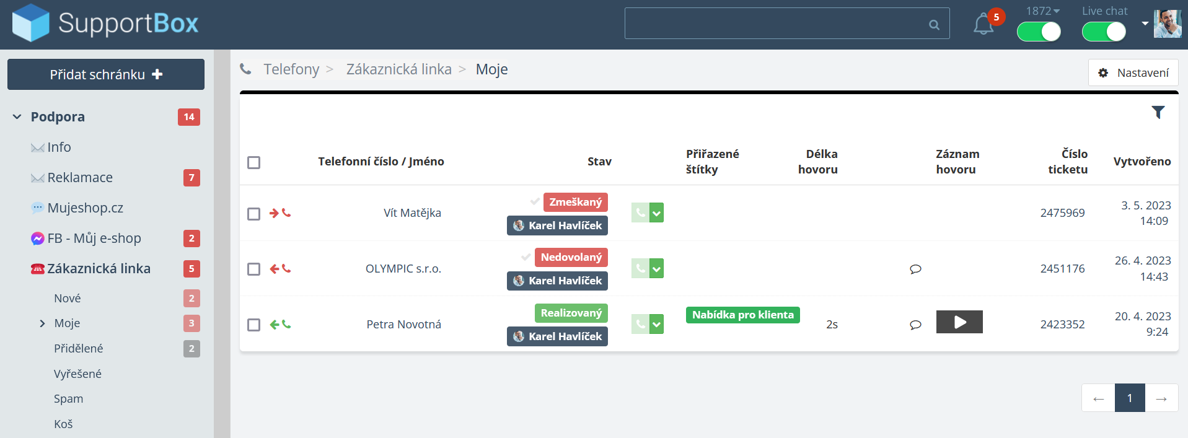This screenshot has width=1188, height=438.
Task: Go to previous page arrow
Action: tap(1098, 398)
